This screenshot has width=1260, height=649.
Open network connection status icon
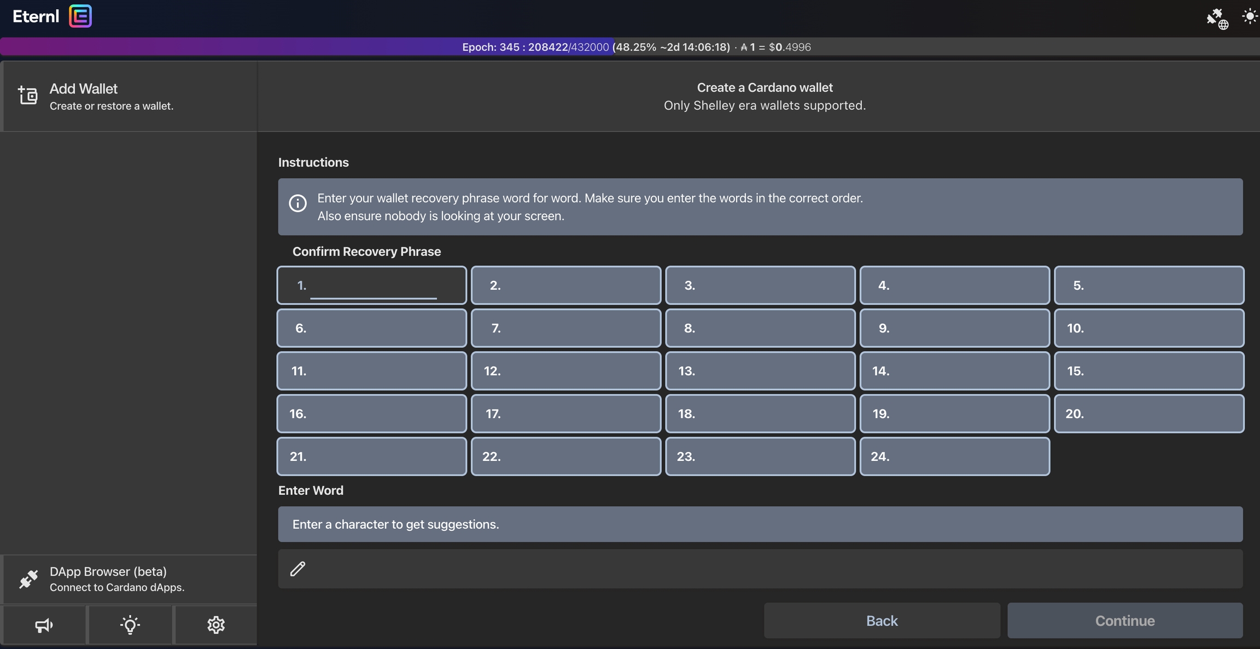[x=1217, y=18]
